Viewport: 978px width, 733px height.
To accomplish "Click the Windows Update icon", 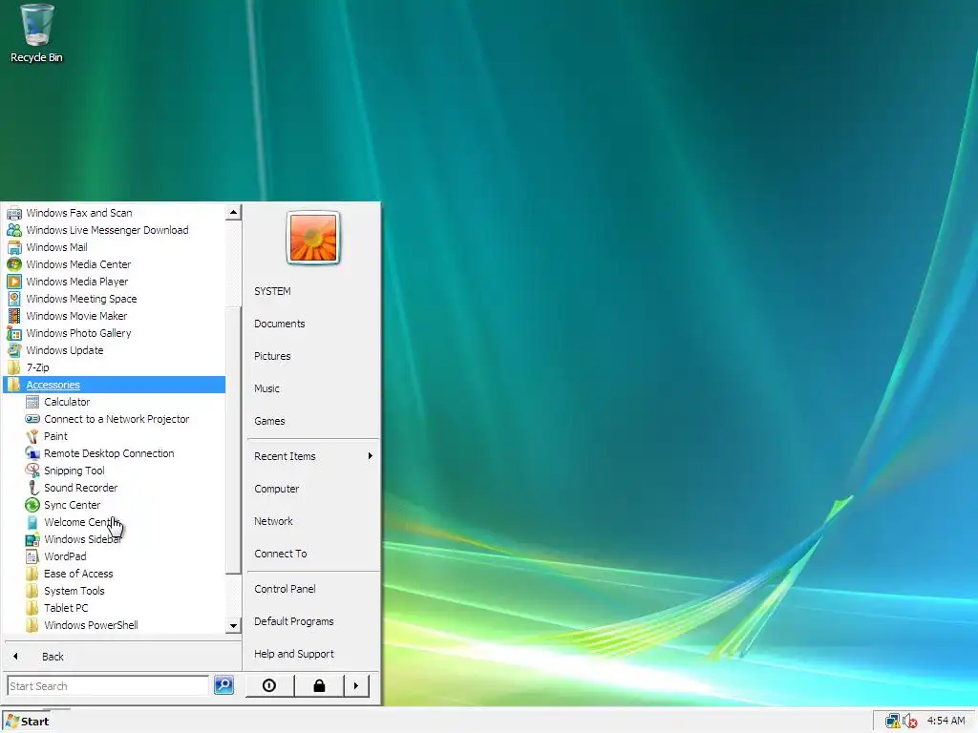I will 13,350.
